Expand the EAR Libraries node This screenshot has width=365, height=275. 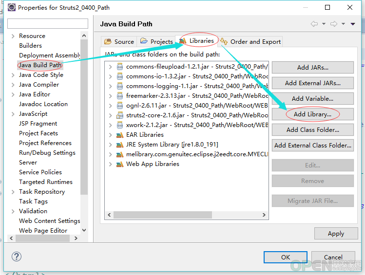110,135
